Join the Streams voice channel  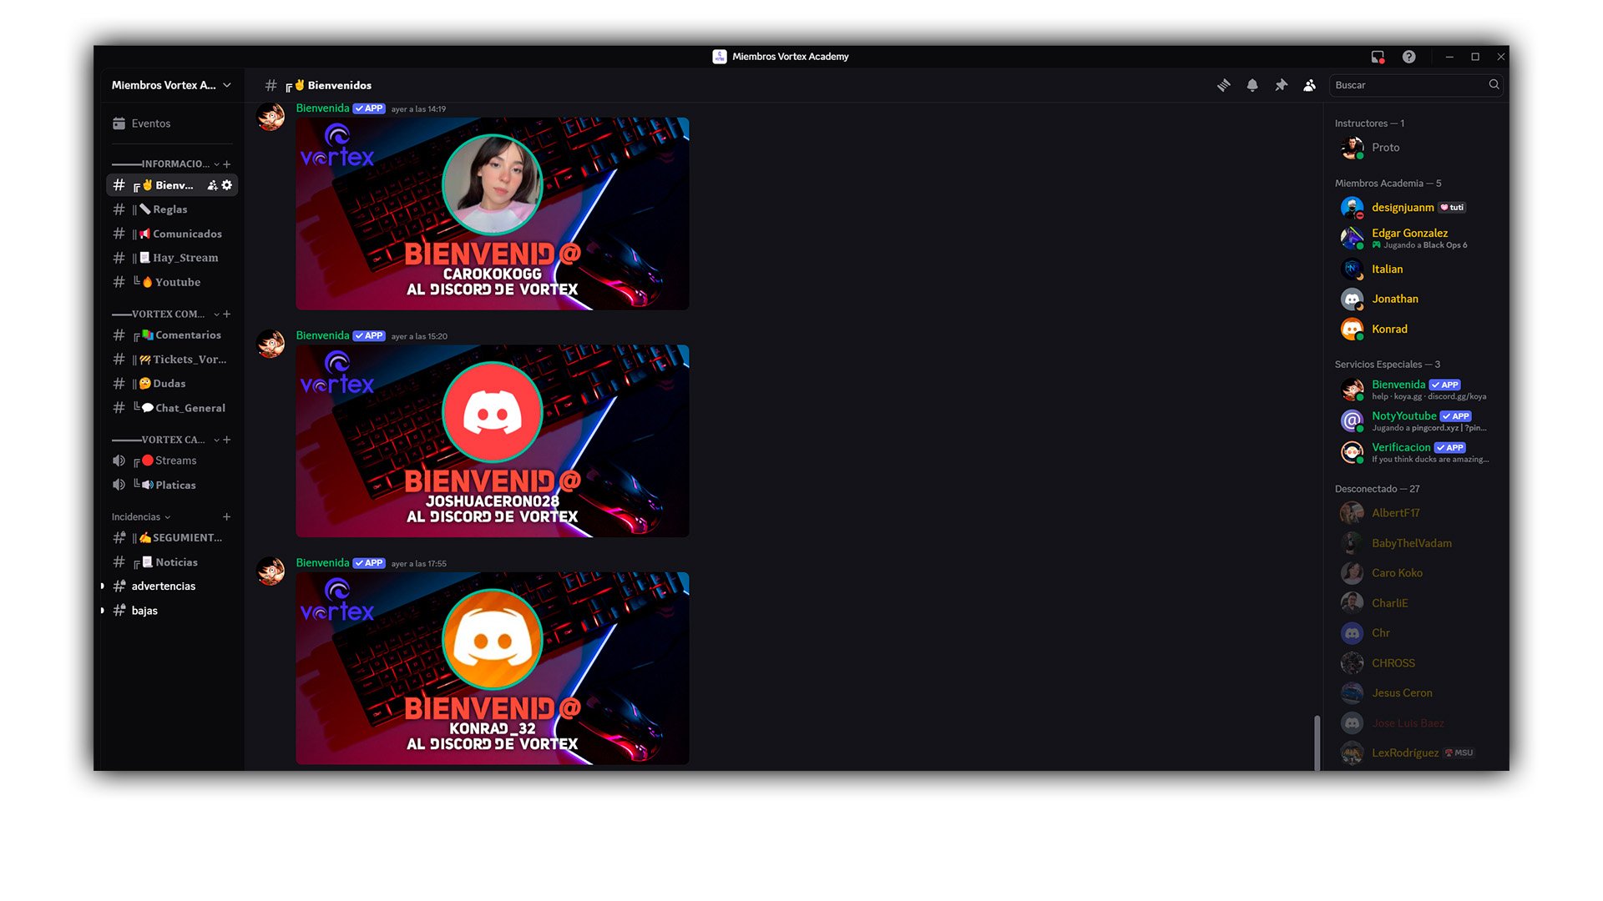[172, 461]
